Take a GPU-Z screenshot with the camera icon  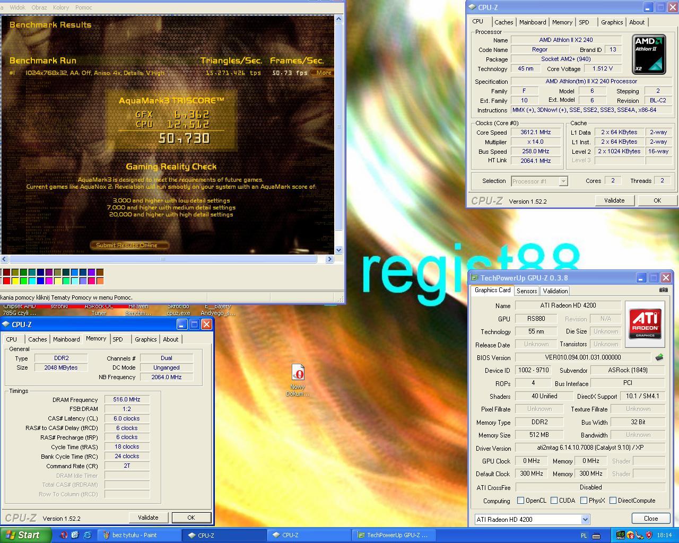point(663,290)
